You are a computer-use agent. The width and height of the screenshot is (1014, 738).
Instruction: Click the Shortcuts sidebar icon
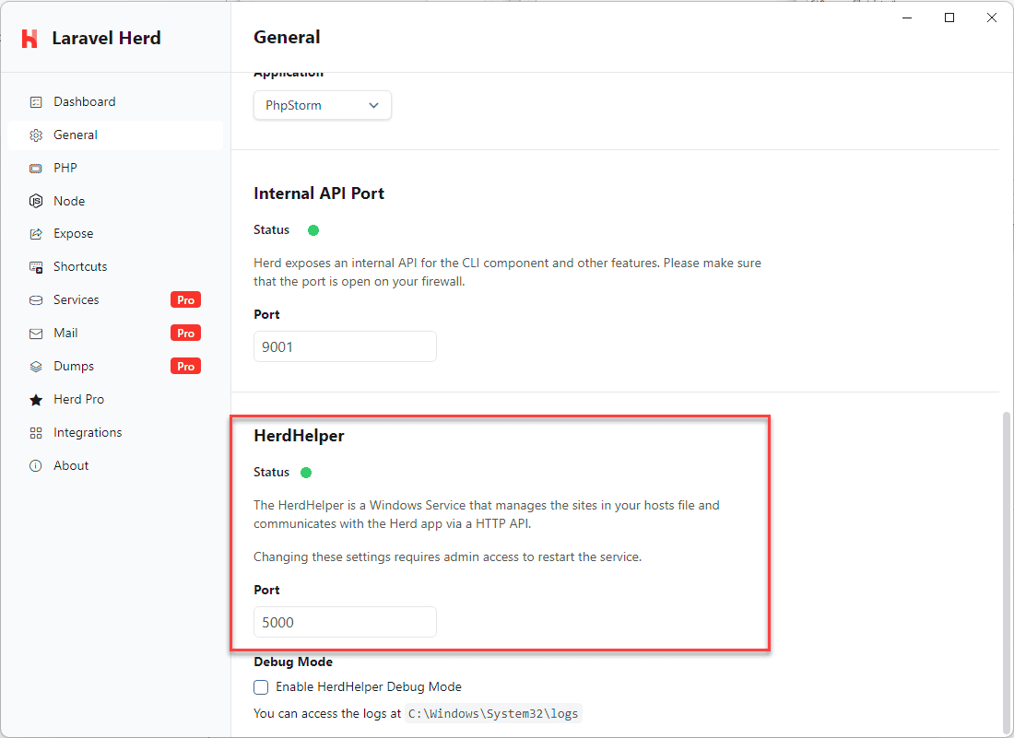click(36, 267)
